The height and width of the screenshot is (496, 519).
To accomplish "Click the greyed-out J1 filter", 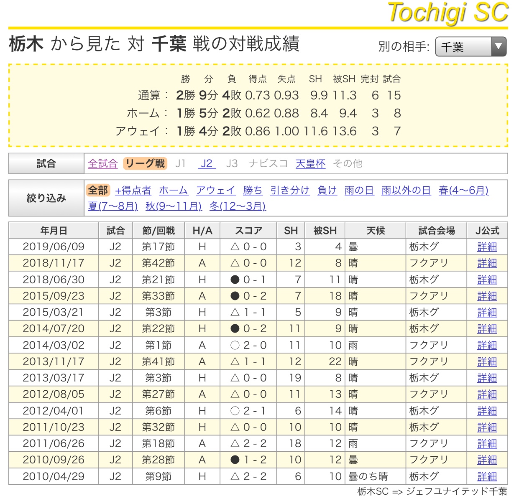I will (180, 163).
